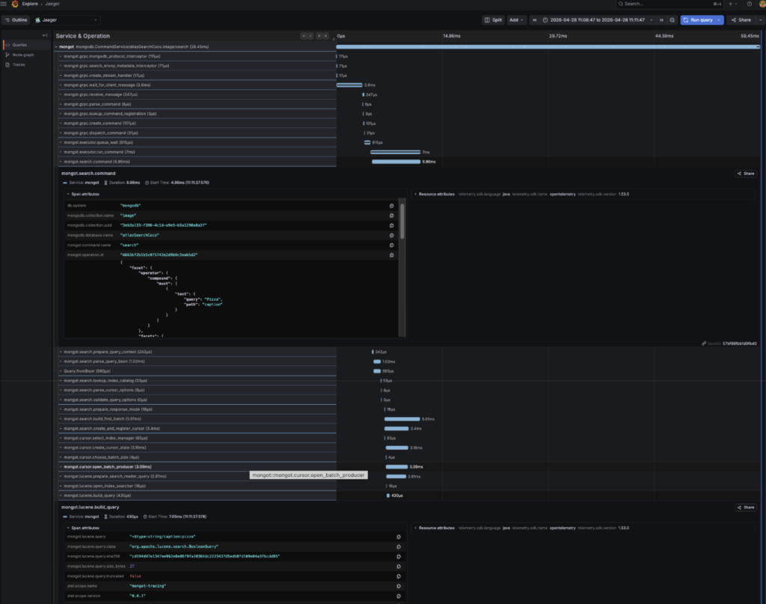Collapse Span attributes in mongot.lucene.build_query details
Screen dimensions: 766x604
(82, 528)
